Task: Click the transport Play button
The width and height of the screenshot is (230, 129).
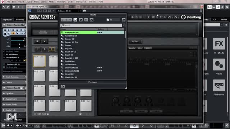Action: pos(143,125)
